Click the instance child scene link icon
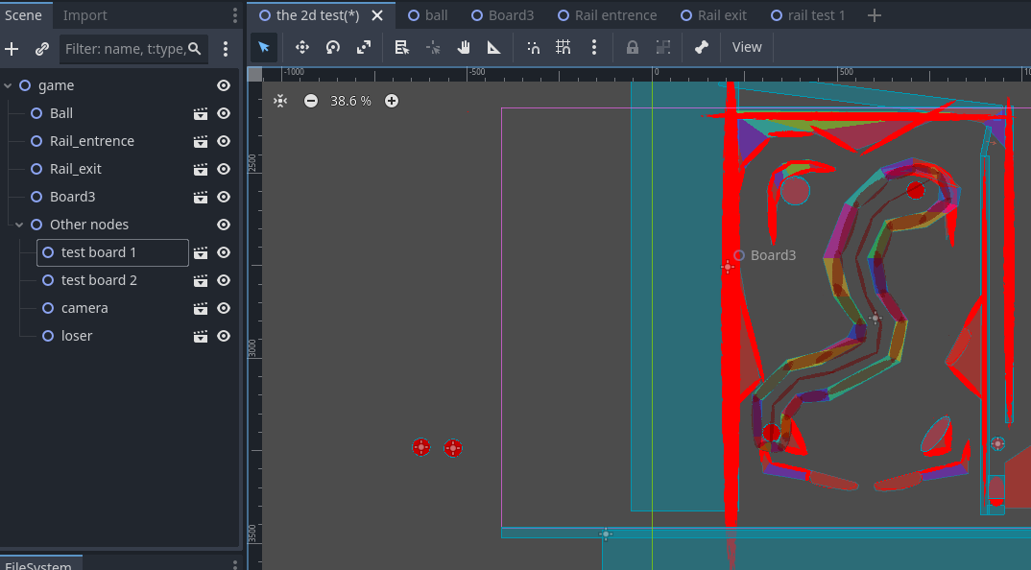 tap(41, 49)
